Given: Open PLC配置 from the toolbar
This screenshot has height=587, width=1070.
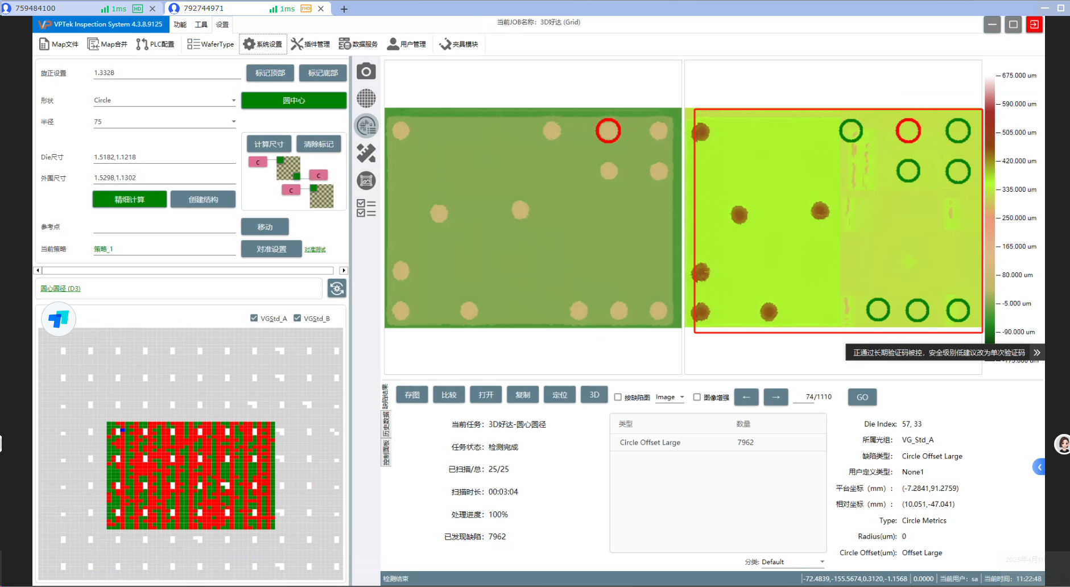Looking at the screenshot, I should point(155,44).
